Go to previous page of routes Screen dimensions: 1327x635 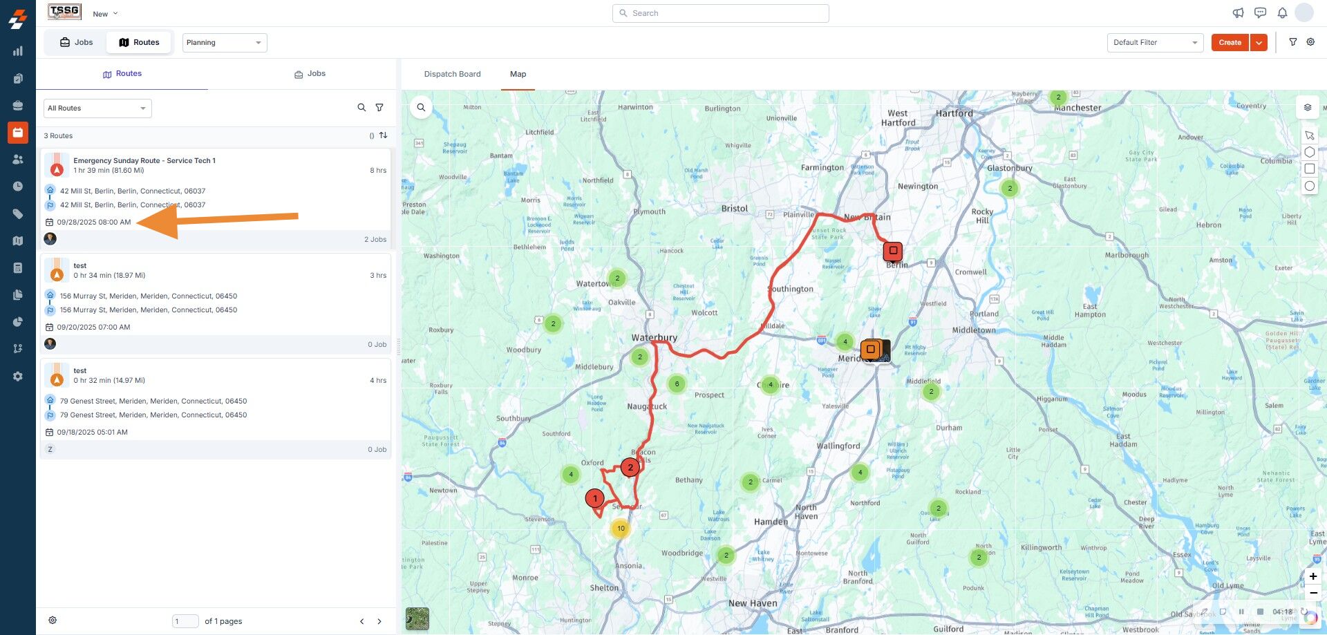coord(361,621)
